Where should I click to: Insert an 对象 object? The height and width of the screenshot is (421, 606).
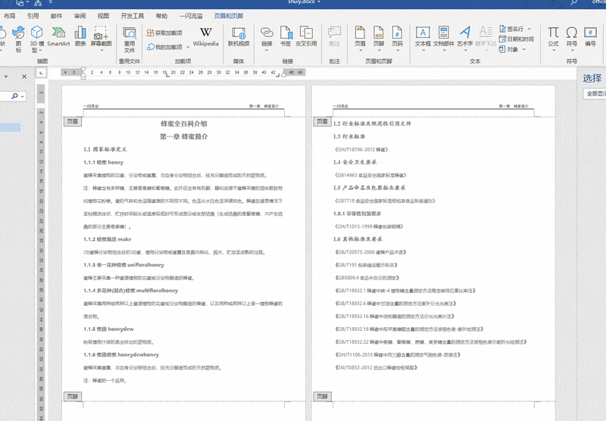click(509, 49)
